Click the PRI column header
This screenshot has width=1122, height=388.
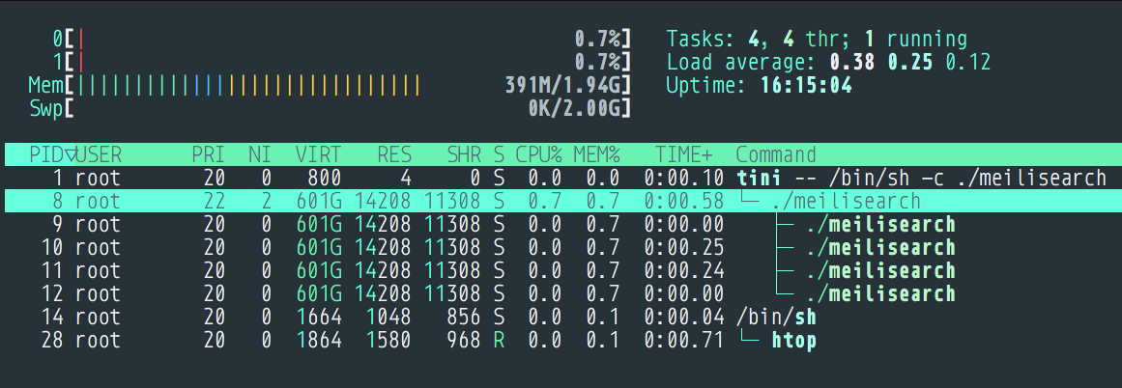click(208, 154)
